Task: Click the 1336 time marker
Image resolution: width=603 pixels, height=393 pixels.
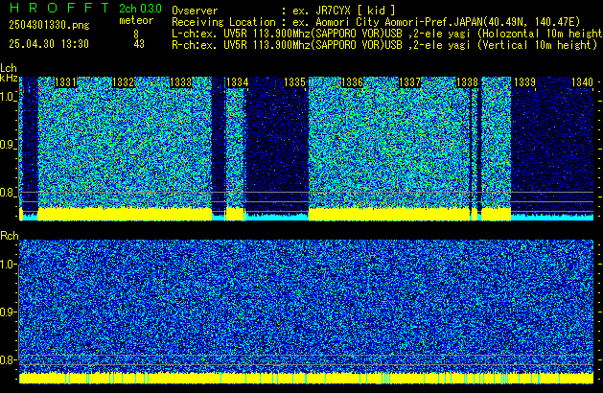Action: tap(352, 82)
